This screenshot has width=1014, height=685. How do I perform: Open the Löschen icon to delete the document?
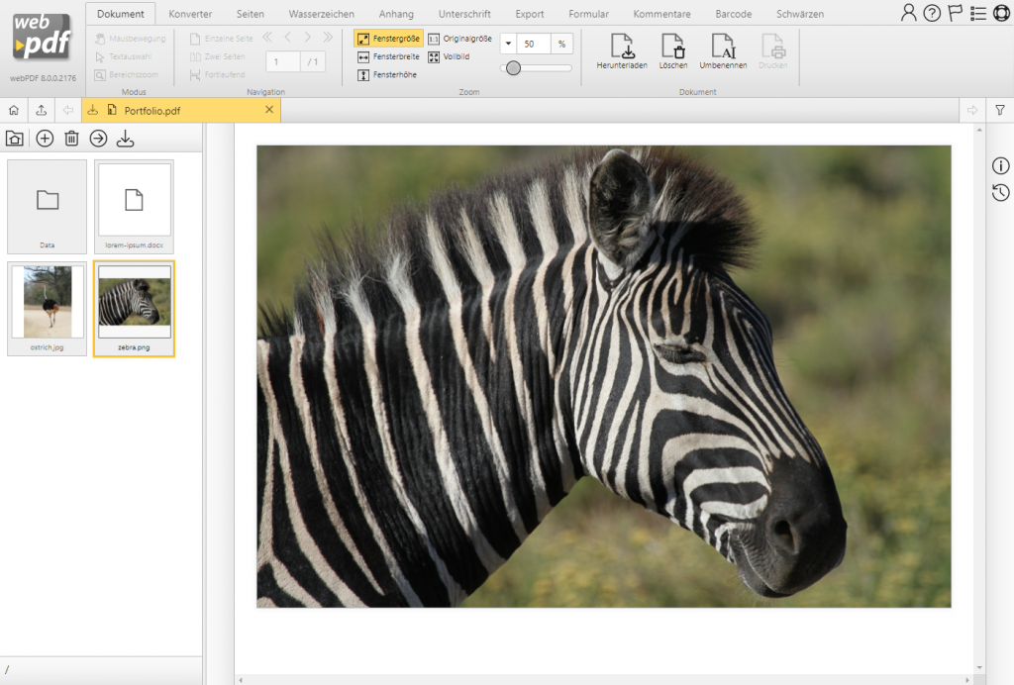pos(674,48)
